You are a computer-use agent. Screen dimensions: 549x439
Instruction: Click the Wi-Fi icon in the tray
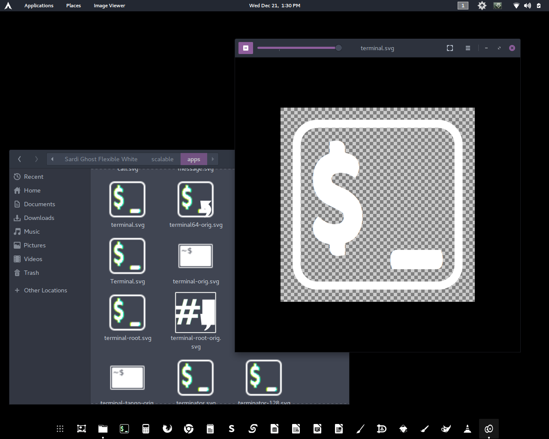click(516, 6)
